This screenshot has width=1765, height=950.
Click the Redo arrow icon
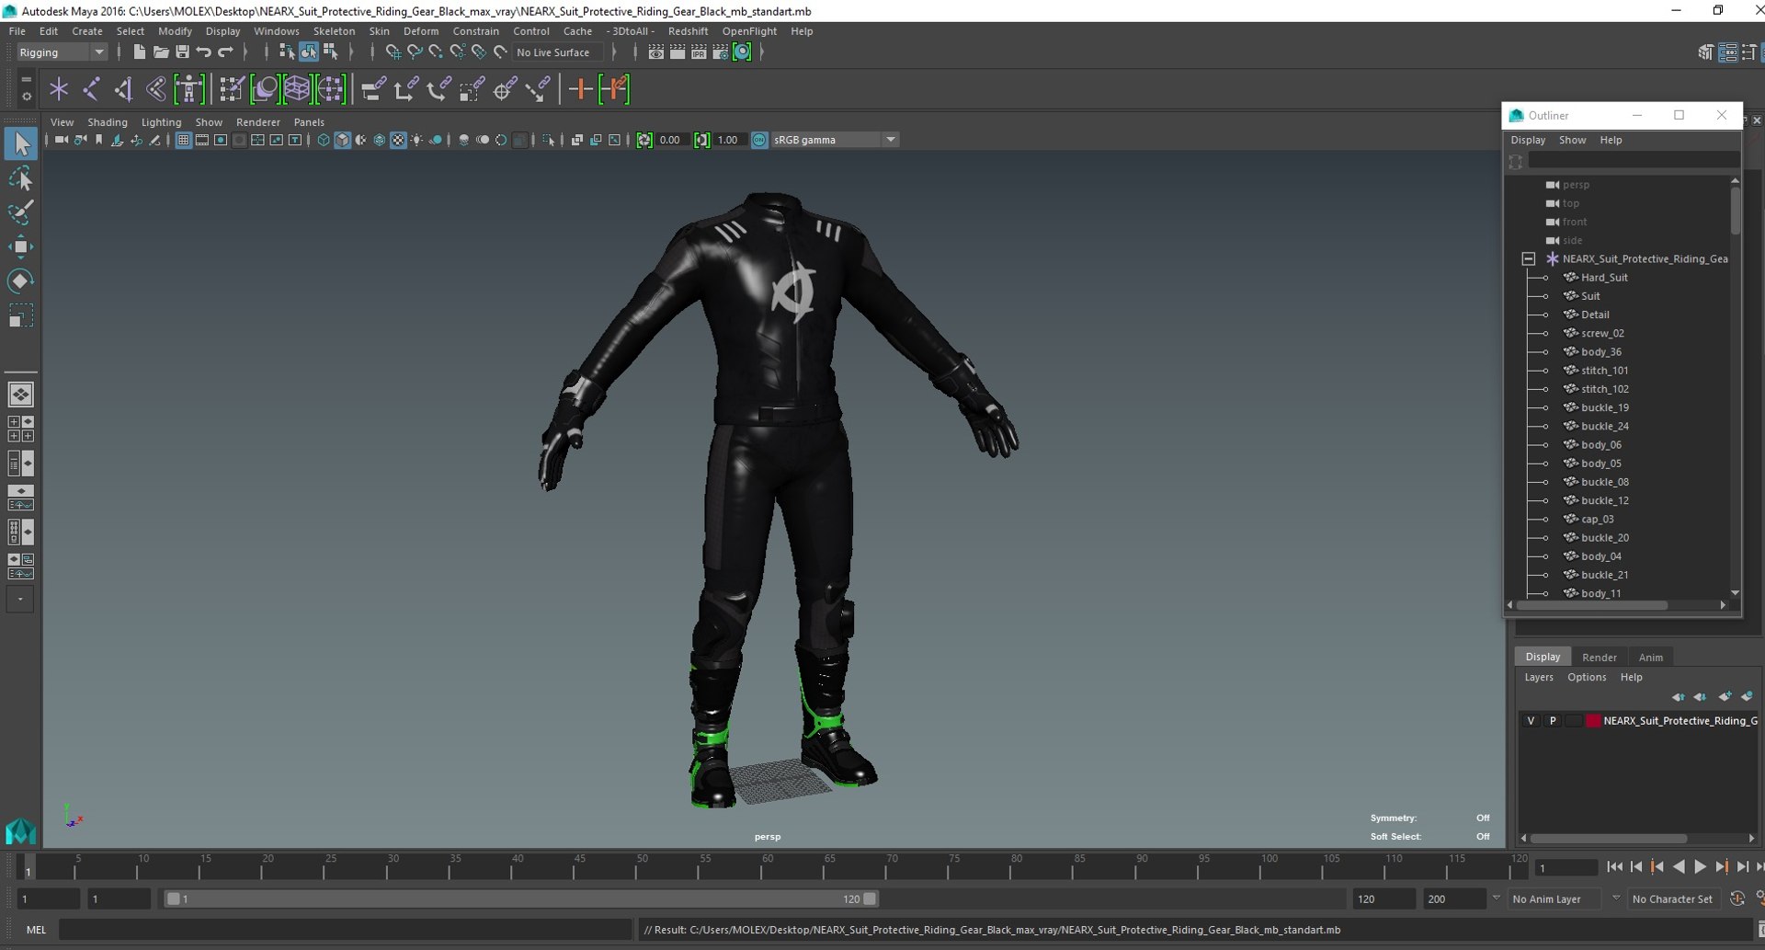[226, 52]
